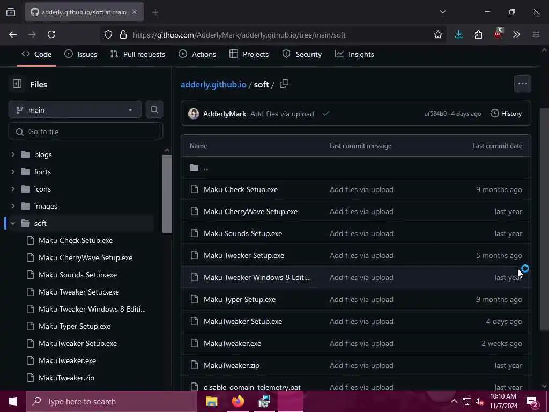The image size is (549, 412).
Task: Click Firefox icon in taskbar
Action: 238,401
